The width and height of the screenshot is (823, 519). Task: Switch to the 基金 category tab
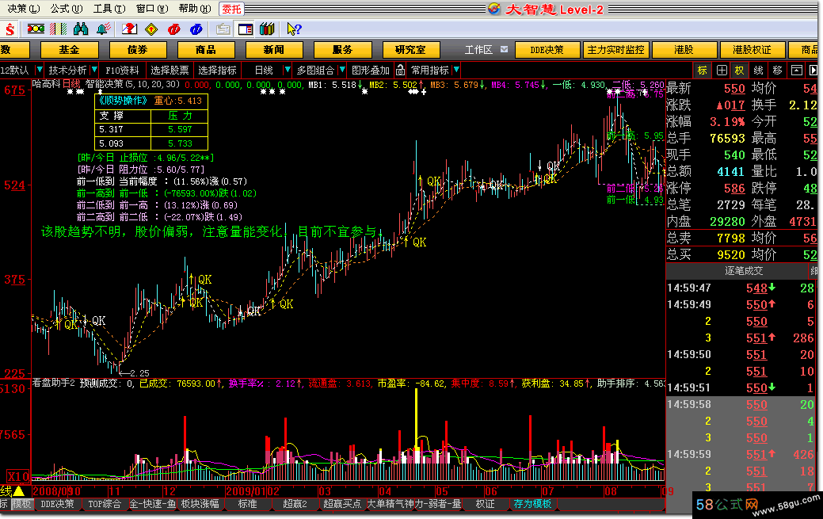coord(69,50)
